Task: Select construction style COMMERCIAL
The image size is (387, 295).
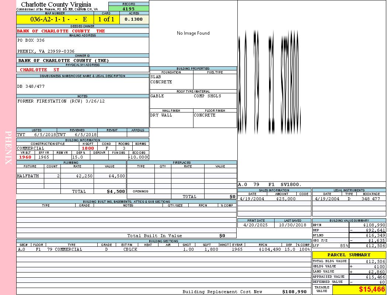Action: (31, 148)
